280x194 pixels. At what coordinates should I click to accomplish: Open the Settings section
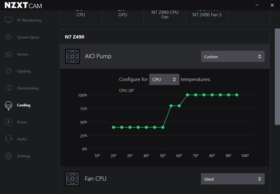(x=24, y=156)
